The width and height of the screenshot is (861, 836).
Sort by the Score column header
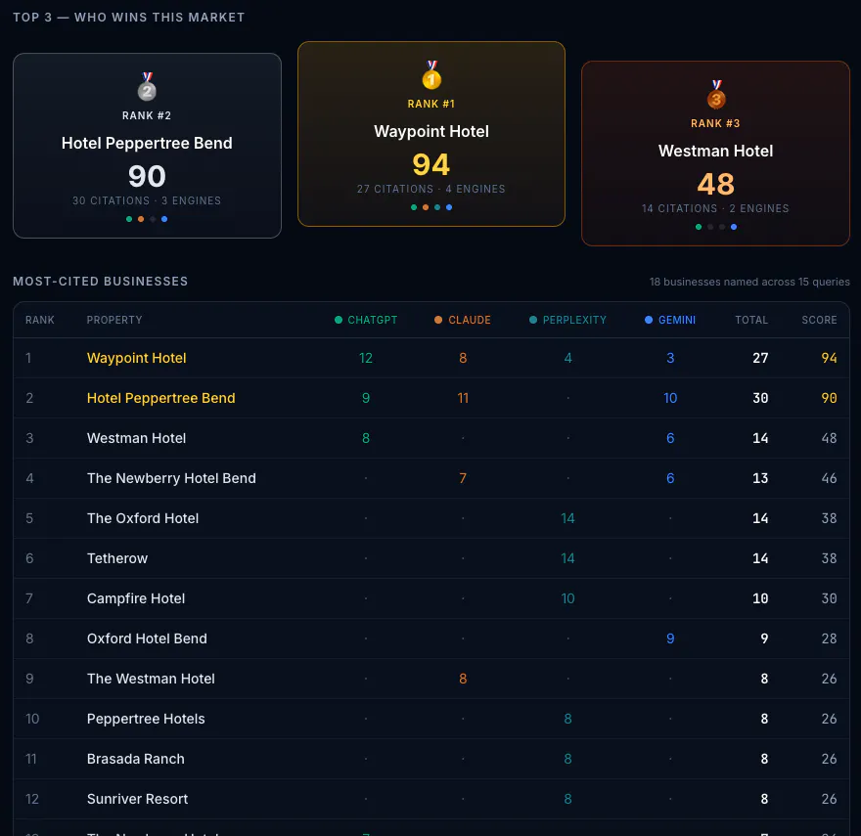819,320
